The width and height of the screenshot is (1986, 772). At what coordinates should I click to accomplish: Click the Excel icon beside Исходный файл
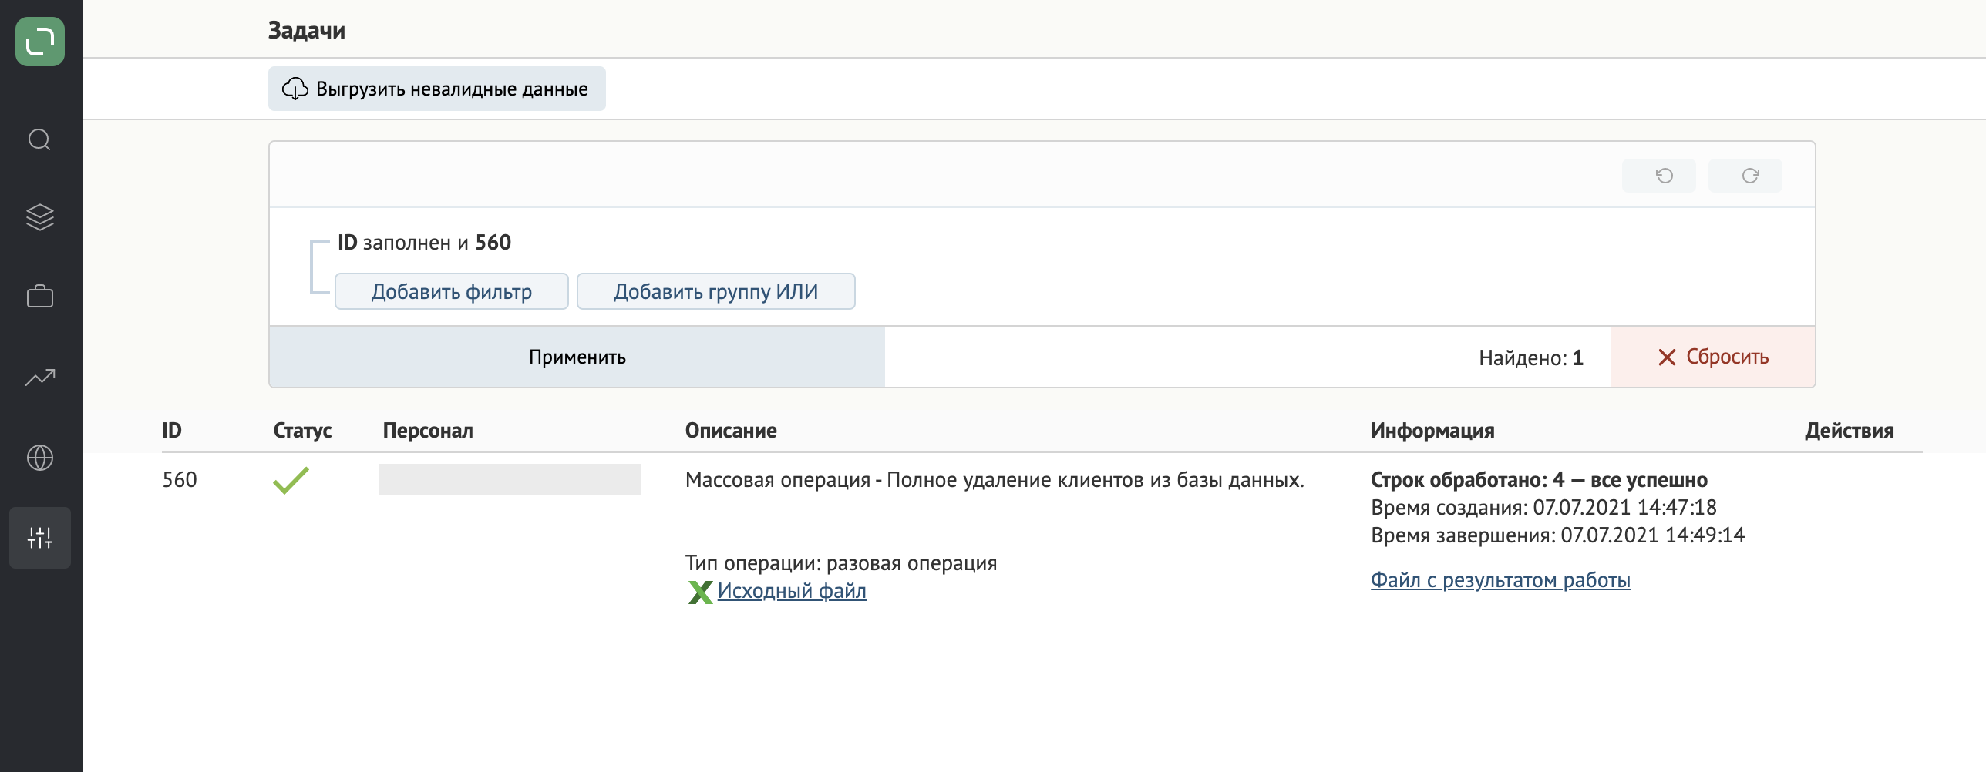[700, 592]
